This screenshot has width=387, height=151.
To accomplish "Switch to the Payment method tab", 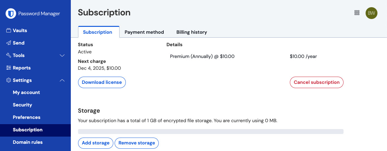I will tap(144, 32).
